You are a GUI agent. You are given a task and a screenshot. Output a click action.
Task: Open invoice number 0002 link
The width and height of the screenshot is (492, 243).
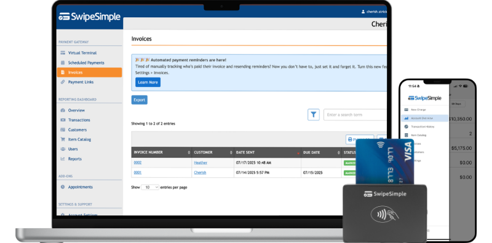[x=138, y=163]
